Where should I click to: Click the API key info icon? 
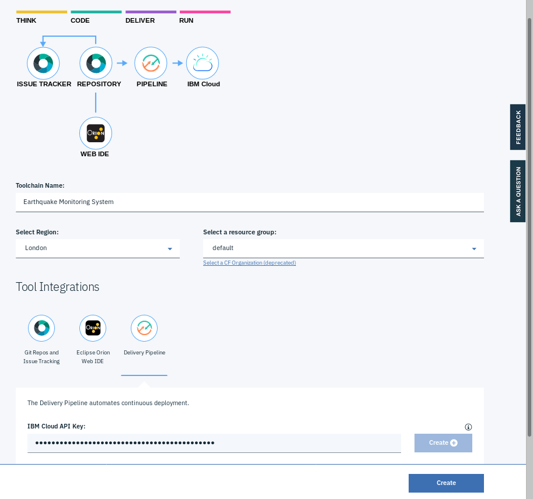click(468, 427)
